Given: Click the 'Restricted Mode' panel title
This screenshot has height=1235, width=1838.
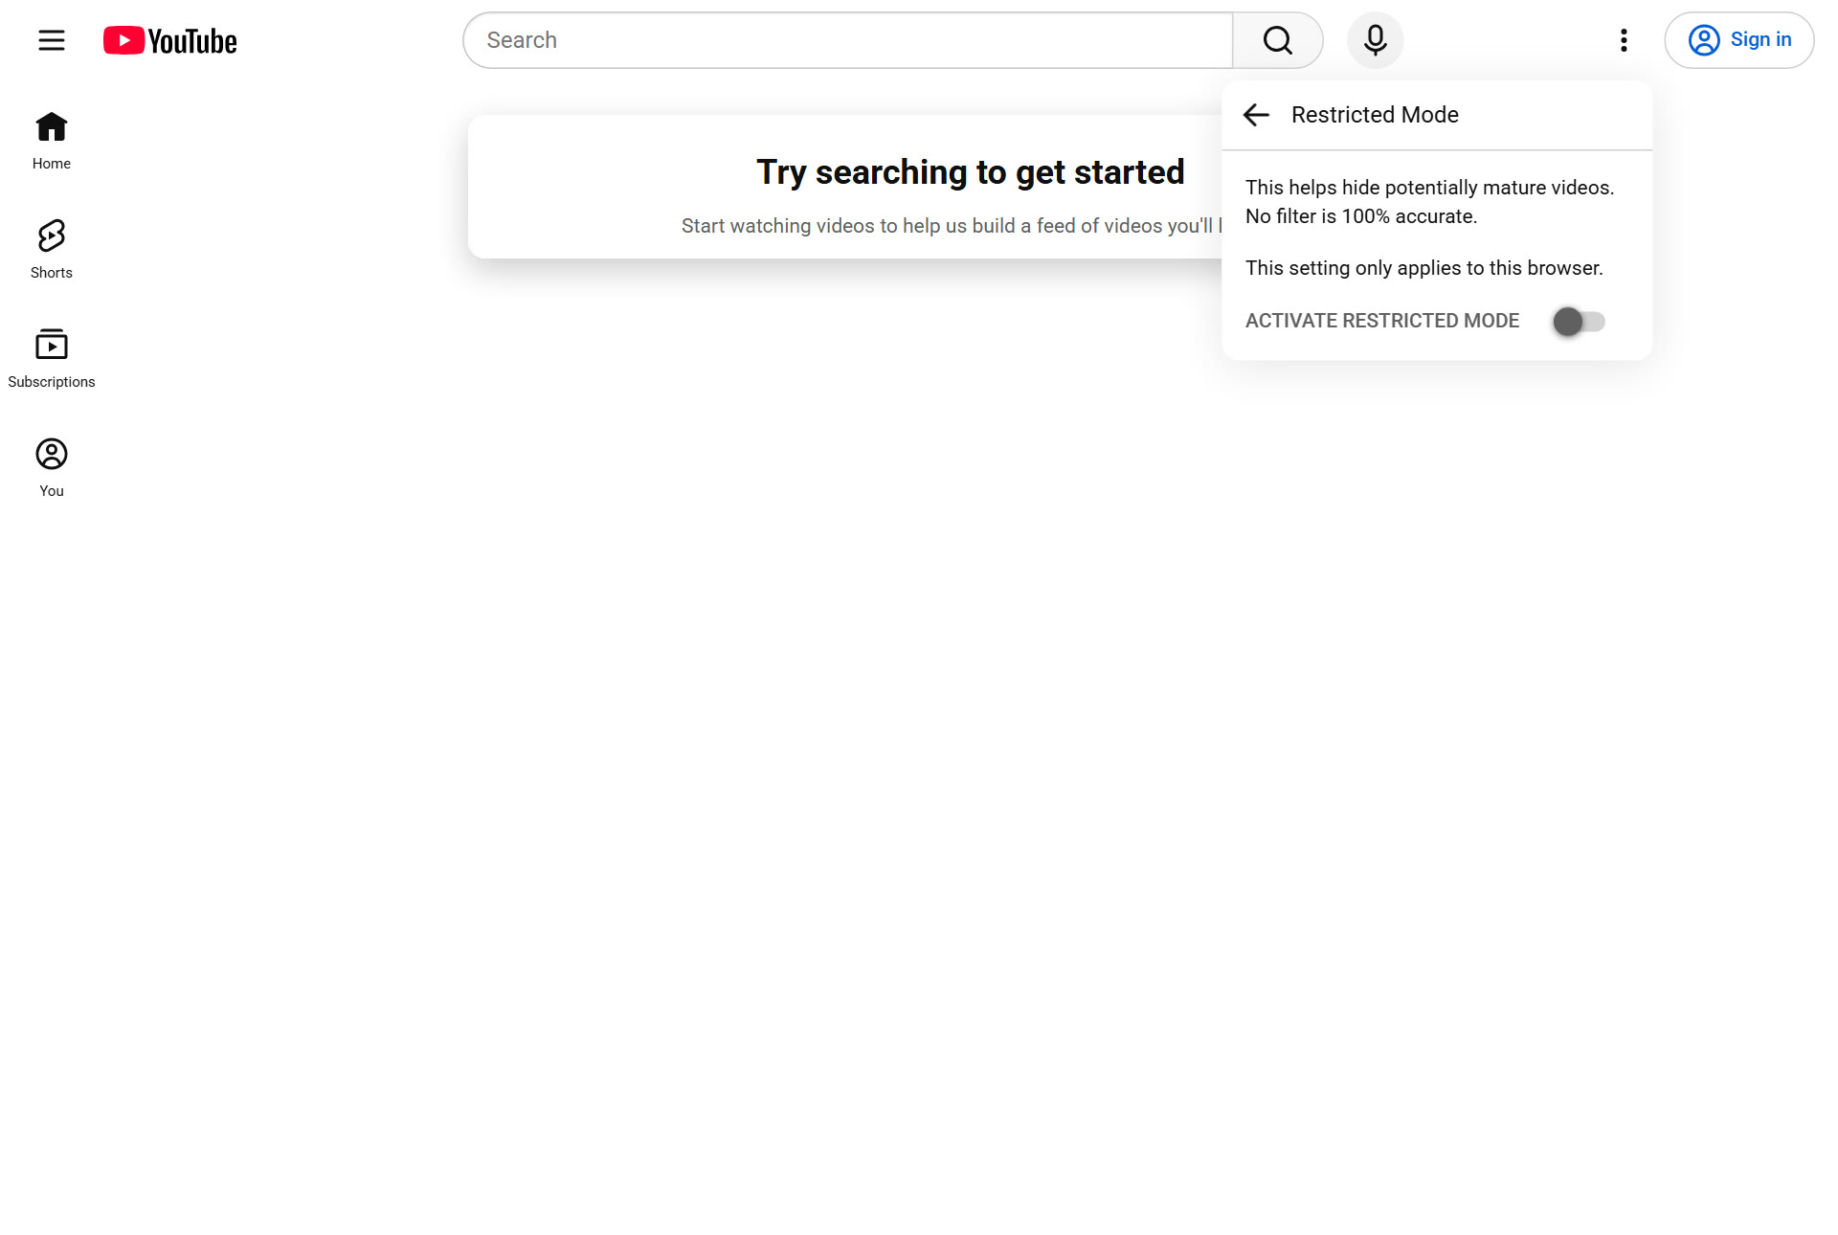Looking at the screenshot, I should (x=1375, y=115).
